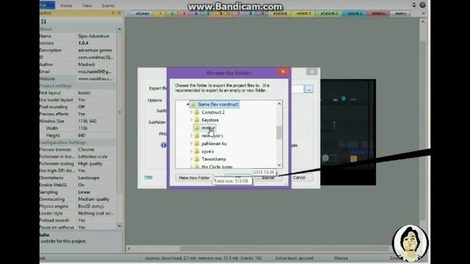
Task: Close the Browse For Folder dialog
Action: [x=283, y=72]
